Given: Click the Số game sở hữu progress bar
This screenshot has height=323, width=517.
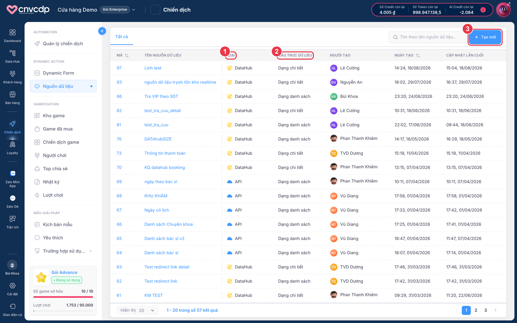Looking at the screenshot, I should point(63,297).
